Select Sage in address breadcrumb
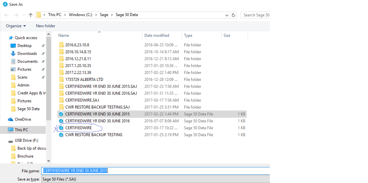368x183 pixels. pyautogui.click(x=104, y=15)
